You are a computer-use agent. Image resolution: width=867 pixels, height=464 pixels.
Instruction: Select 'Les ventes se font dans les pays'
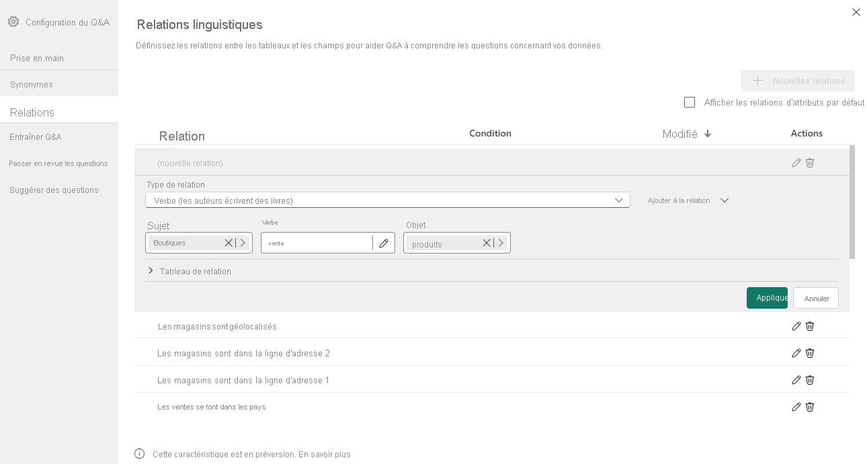coord(492,407)
